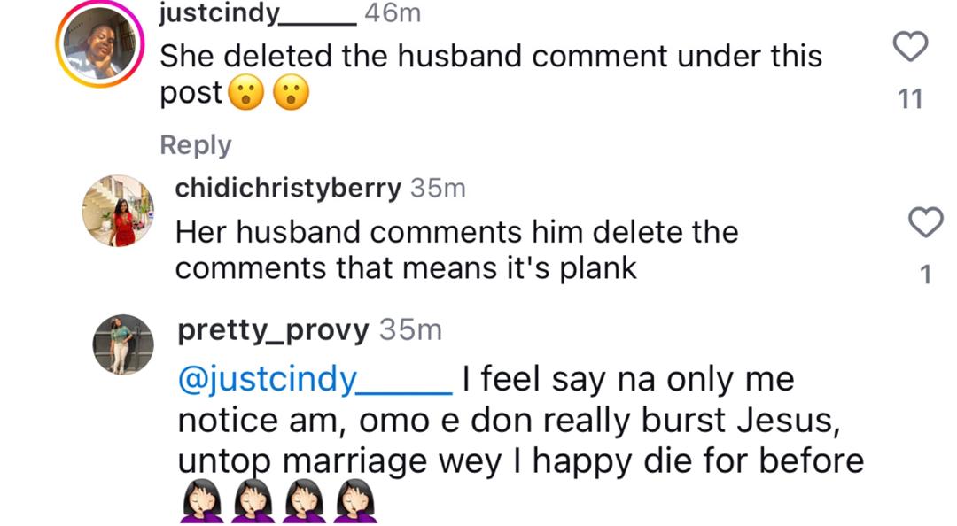Tap heart on chidichristyberry's reply

[x=927, y=222]
